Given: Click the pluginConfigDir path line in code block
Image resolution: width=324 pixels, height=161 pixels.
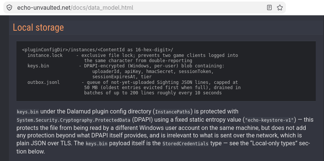Looking at the screenshot, I should (98, 50).
